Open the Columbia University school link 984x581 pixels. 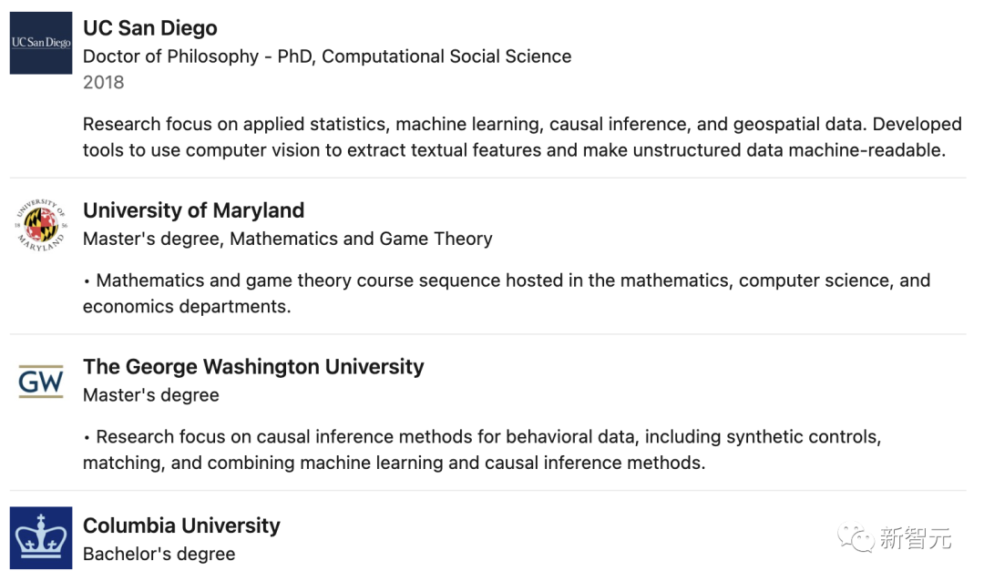point(181,525)
